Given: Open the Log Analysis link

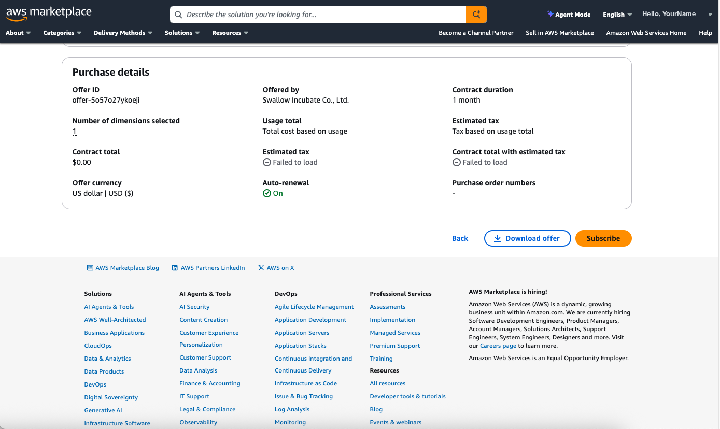Looking at the screenshot, I should [x=292, y=409].
